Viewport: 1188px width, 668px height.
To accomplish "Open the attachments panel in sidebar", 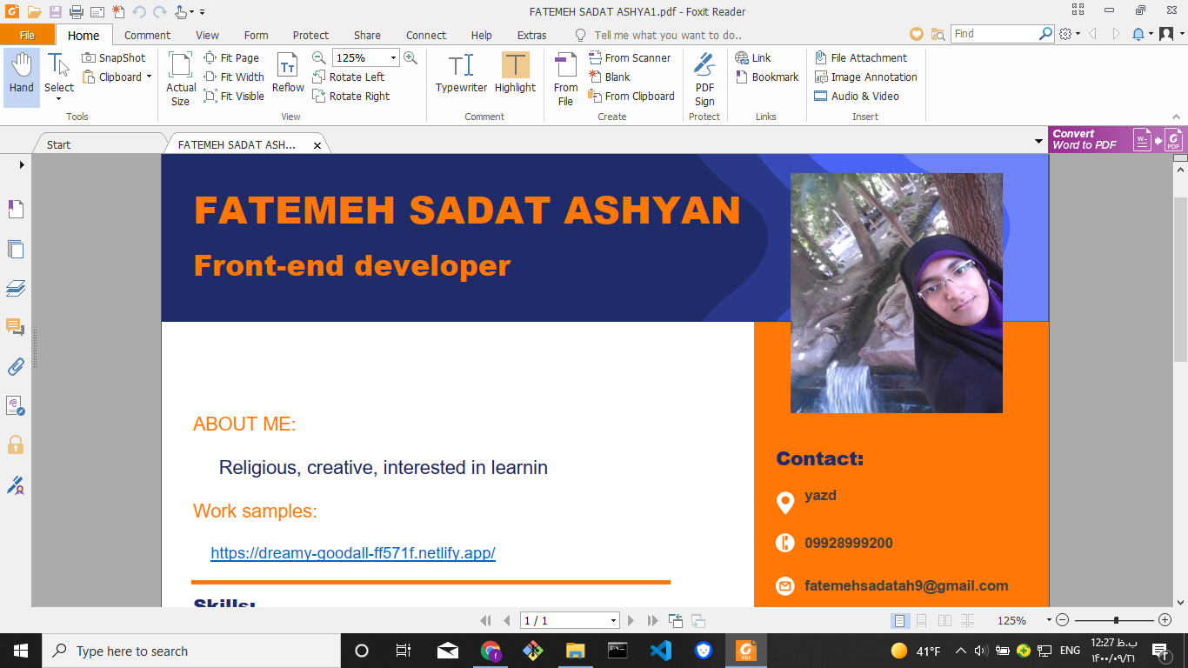I will (15, 366).
